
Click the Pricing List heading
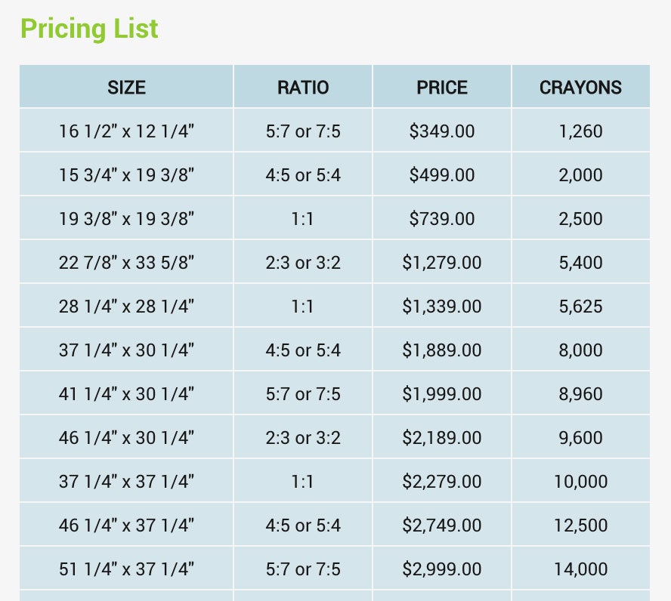(89, 29)
